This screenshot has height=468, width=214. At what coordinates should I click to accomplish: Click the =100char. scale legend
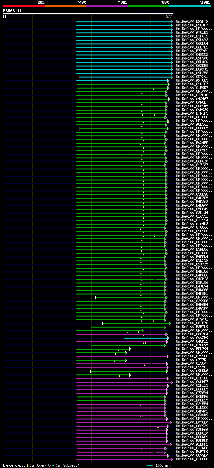159,465
